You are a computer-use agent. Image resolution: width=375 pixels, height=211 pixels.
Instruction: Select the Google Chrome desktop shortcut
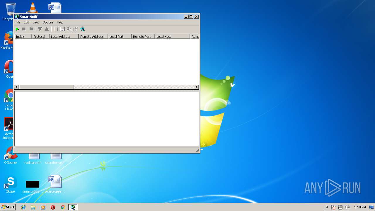tap(9, 100)
